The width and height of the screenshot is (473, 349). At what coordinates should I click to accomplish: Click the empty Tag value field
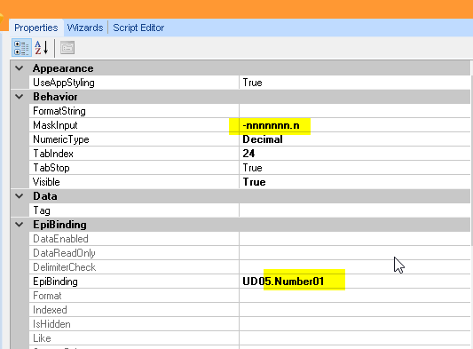point(355,210)
